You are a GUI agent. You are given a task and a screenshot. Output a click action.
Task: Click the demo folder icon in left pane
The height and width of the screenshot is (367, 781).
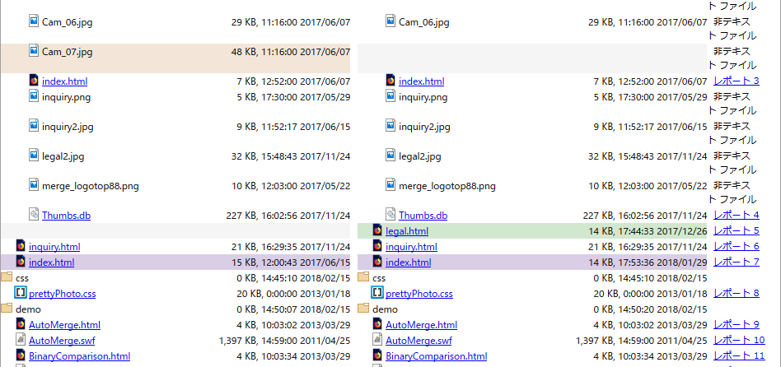pos(7,309)
